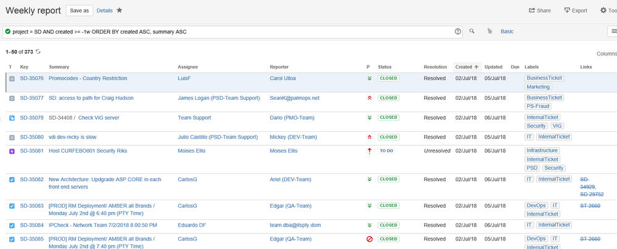Screen dimensions: 617x249
Task: Click CLOSED status badge of SD-35084
Action: 388,226
